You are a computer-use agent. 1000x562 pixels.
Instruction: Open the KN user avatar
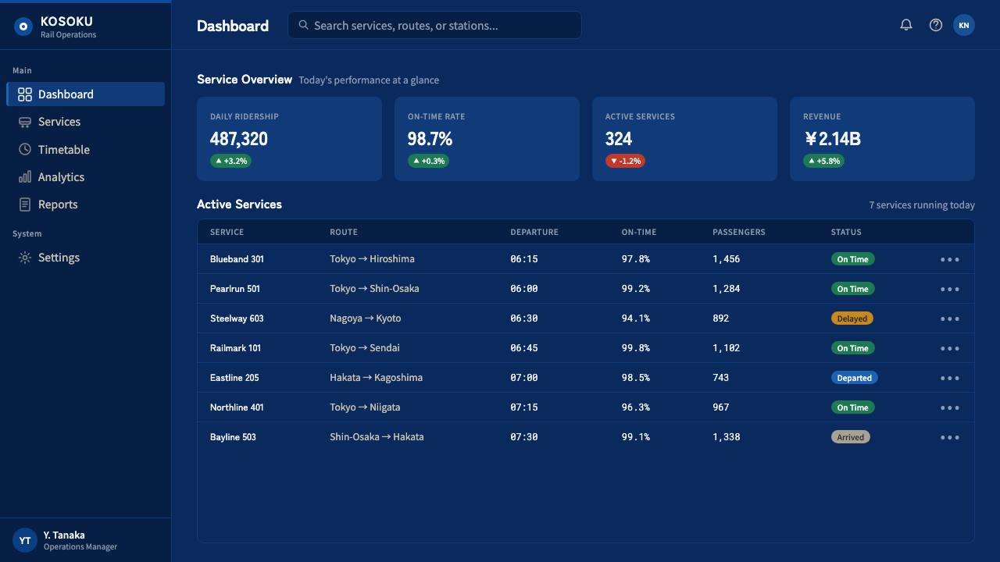click(x=964, y=25)
